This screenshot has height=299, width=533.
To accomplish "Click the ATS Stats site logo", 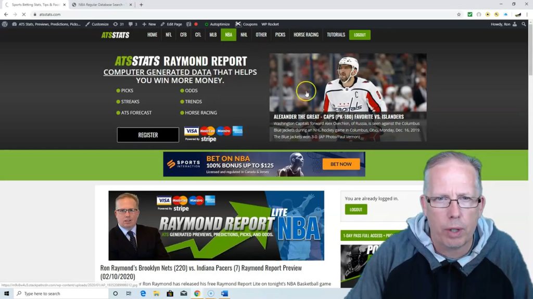I will pyautogui.click(x=115, y=35).
